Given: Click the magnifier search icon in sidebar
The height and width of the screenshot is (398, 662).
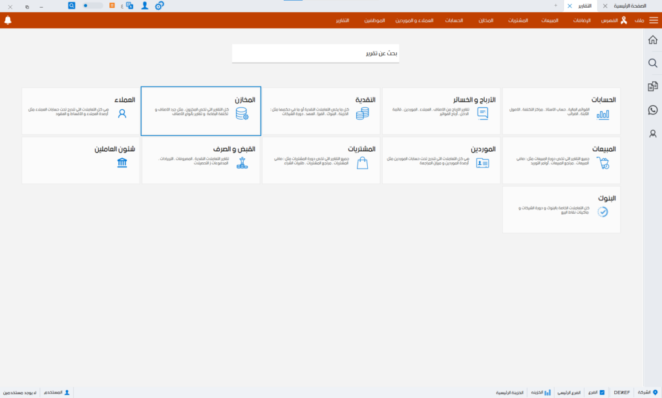Looking at the screenshot, I should click(x=652, y=63).
